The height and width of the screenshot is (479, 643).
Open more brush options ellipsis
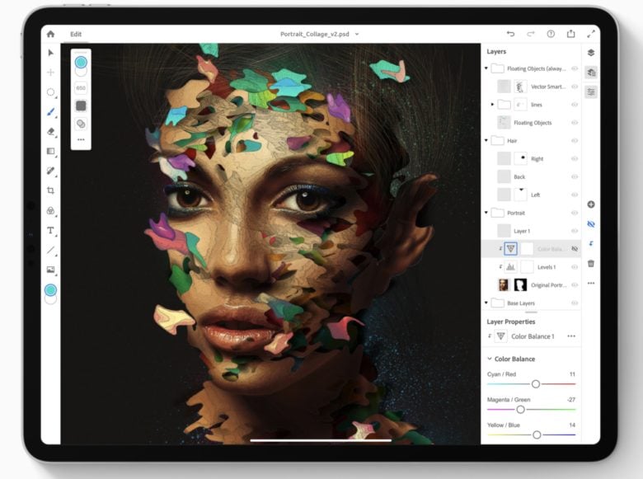click(81, 140)
